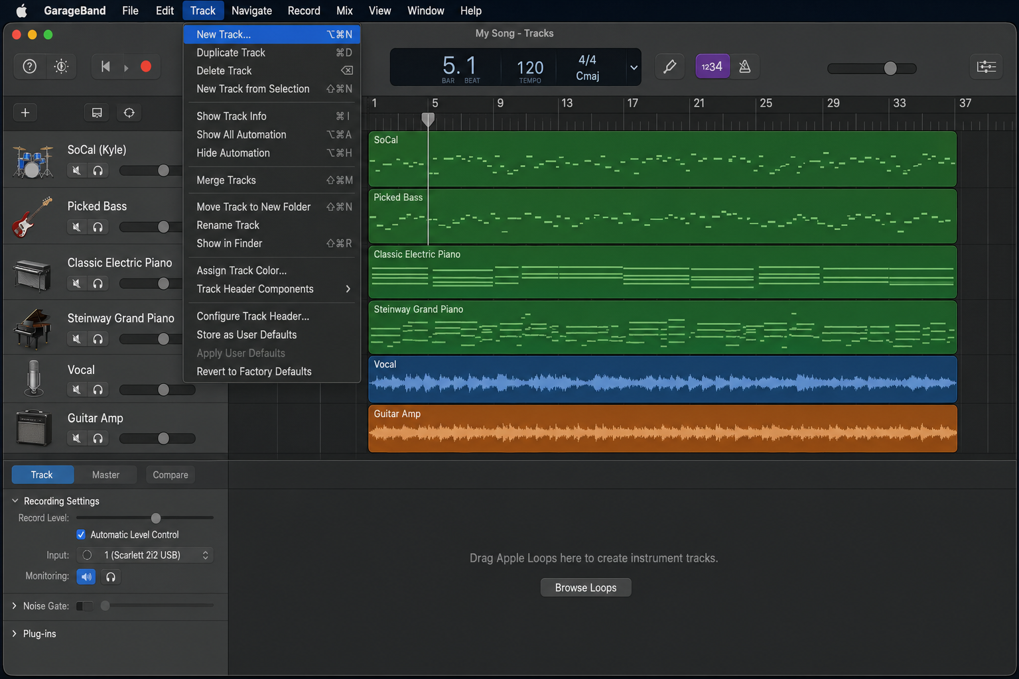This screenshot has height=679, width=1019.
Task: Choose Merge Tracks menu item
Action: [273, 180]
